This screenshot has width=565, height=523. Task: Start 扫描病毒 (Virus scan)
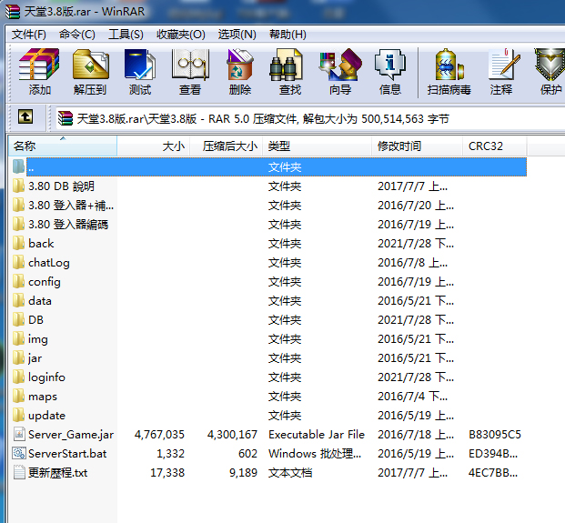click(449, 72)
